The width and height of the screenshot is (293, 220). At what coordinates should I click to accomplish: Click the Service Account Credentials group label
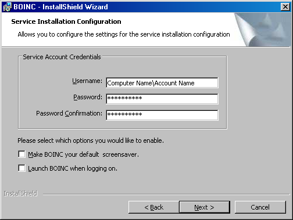(x=62, y=57)
